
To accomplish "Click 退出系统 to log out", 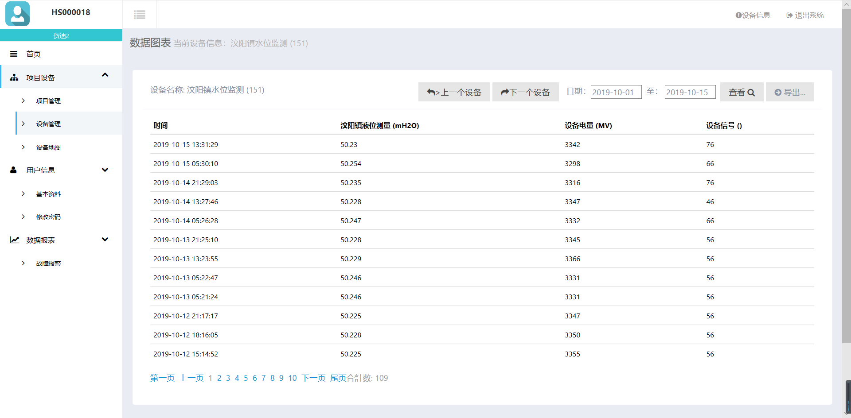I will [x=805, y=15].
